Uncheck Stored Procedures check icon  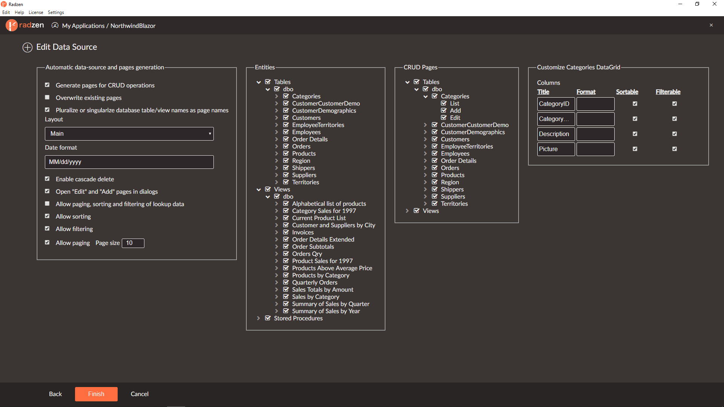pyautogui.click(x=268, y=318)
